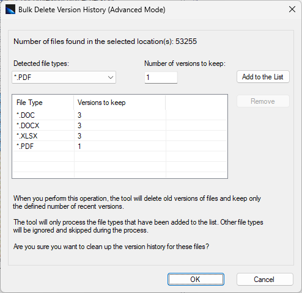Click the dropdown arrow next to *.PDF

pos(111,78)
